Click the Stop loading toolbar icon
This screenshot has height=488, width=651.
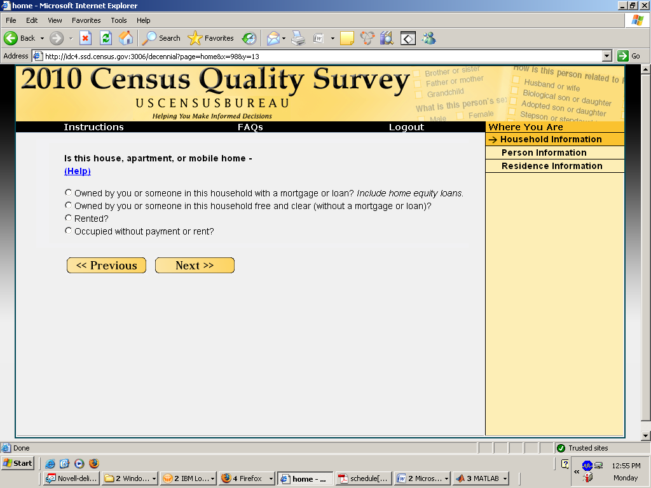pyautogui.click(x=85, y=38)
